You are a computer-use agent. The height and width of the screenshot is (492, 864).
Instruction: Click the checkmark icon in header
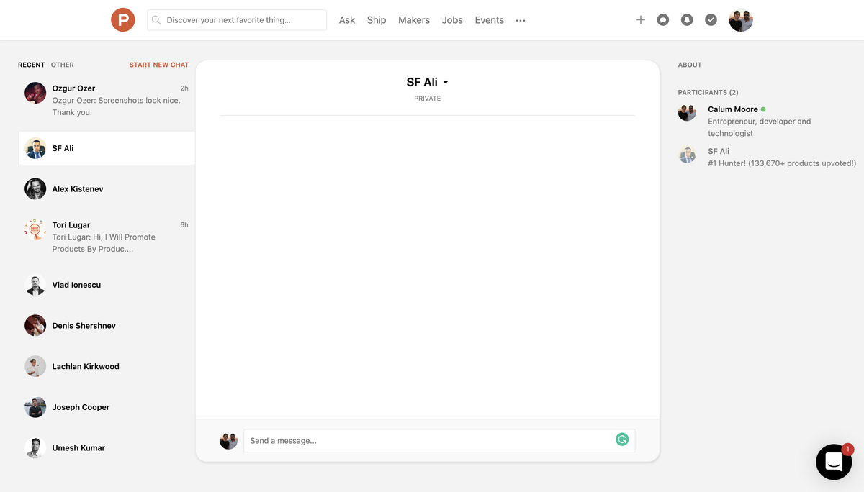pyautogui.click(x=711, y=20)
